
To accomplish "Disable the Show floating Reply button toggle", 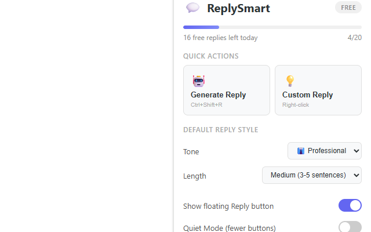I will pos(350,205).
